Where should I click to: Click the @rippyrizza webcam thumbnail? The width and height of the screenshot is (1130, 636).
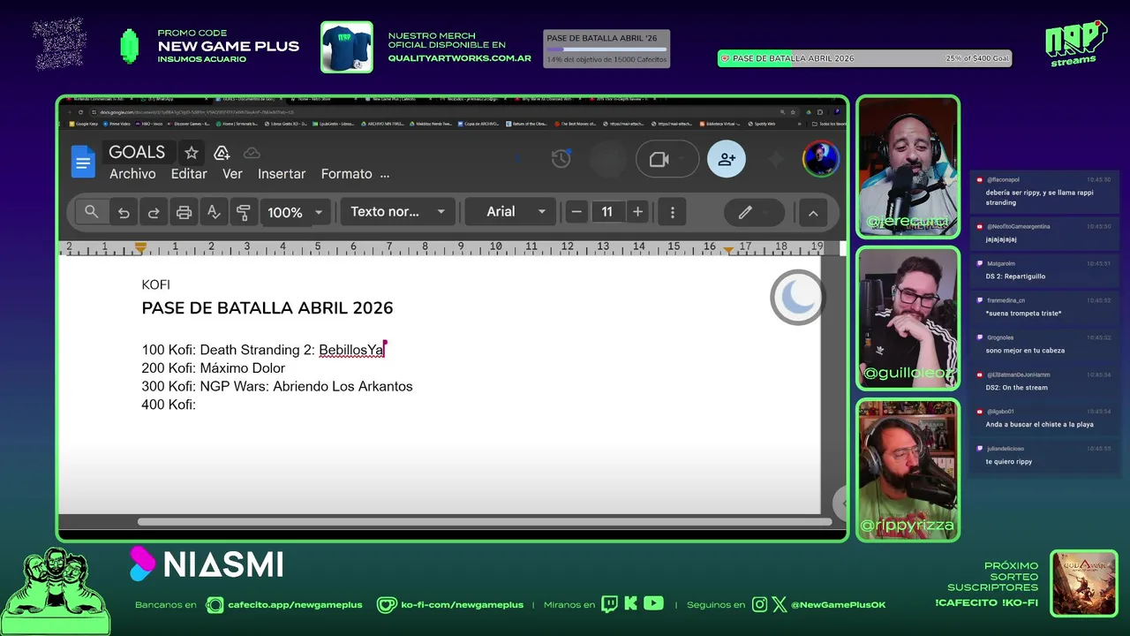pyautogui.click(x=908, y=470)
